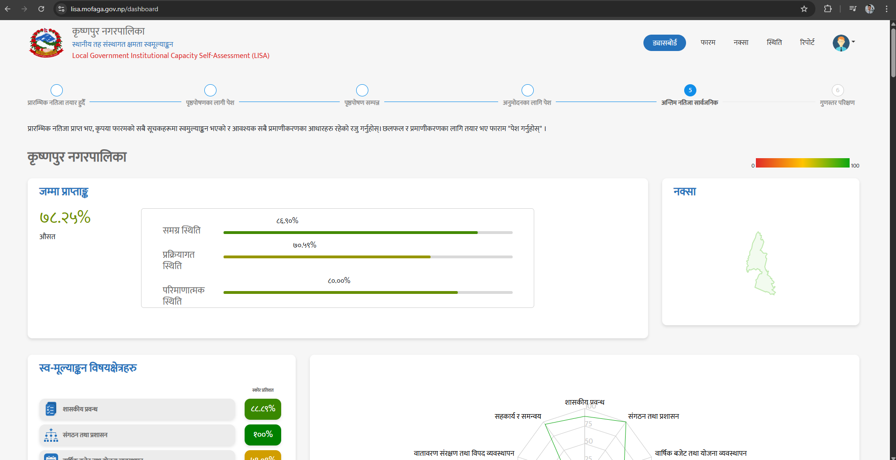Go to the नक्सा navigation item
Image resolution: width=896 pixels, height=460 pixels.
point(740,43)
